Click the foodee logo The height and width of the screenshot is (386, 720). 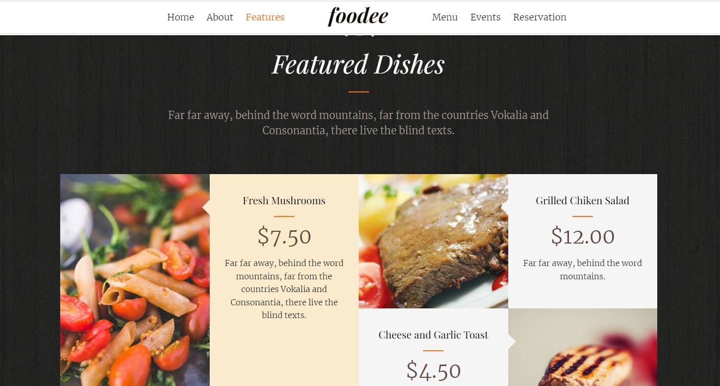(x=358, y=16)
